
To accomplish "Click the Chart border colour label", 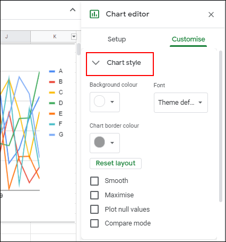I will 114,126.
